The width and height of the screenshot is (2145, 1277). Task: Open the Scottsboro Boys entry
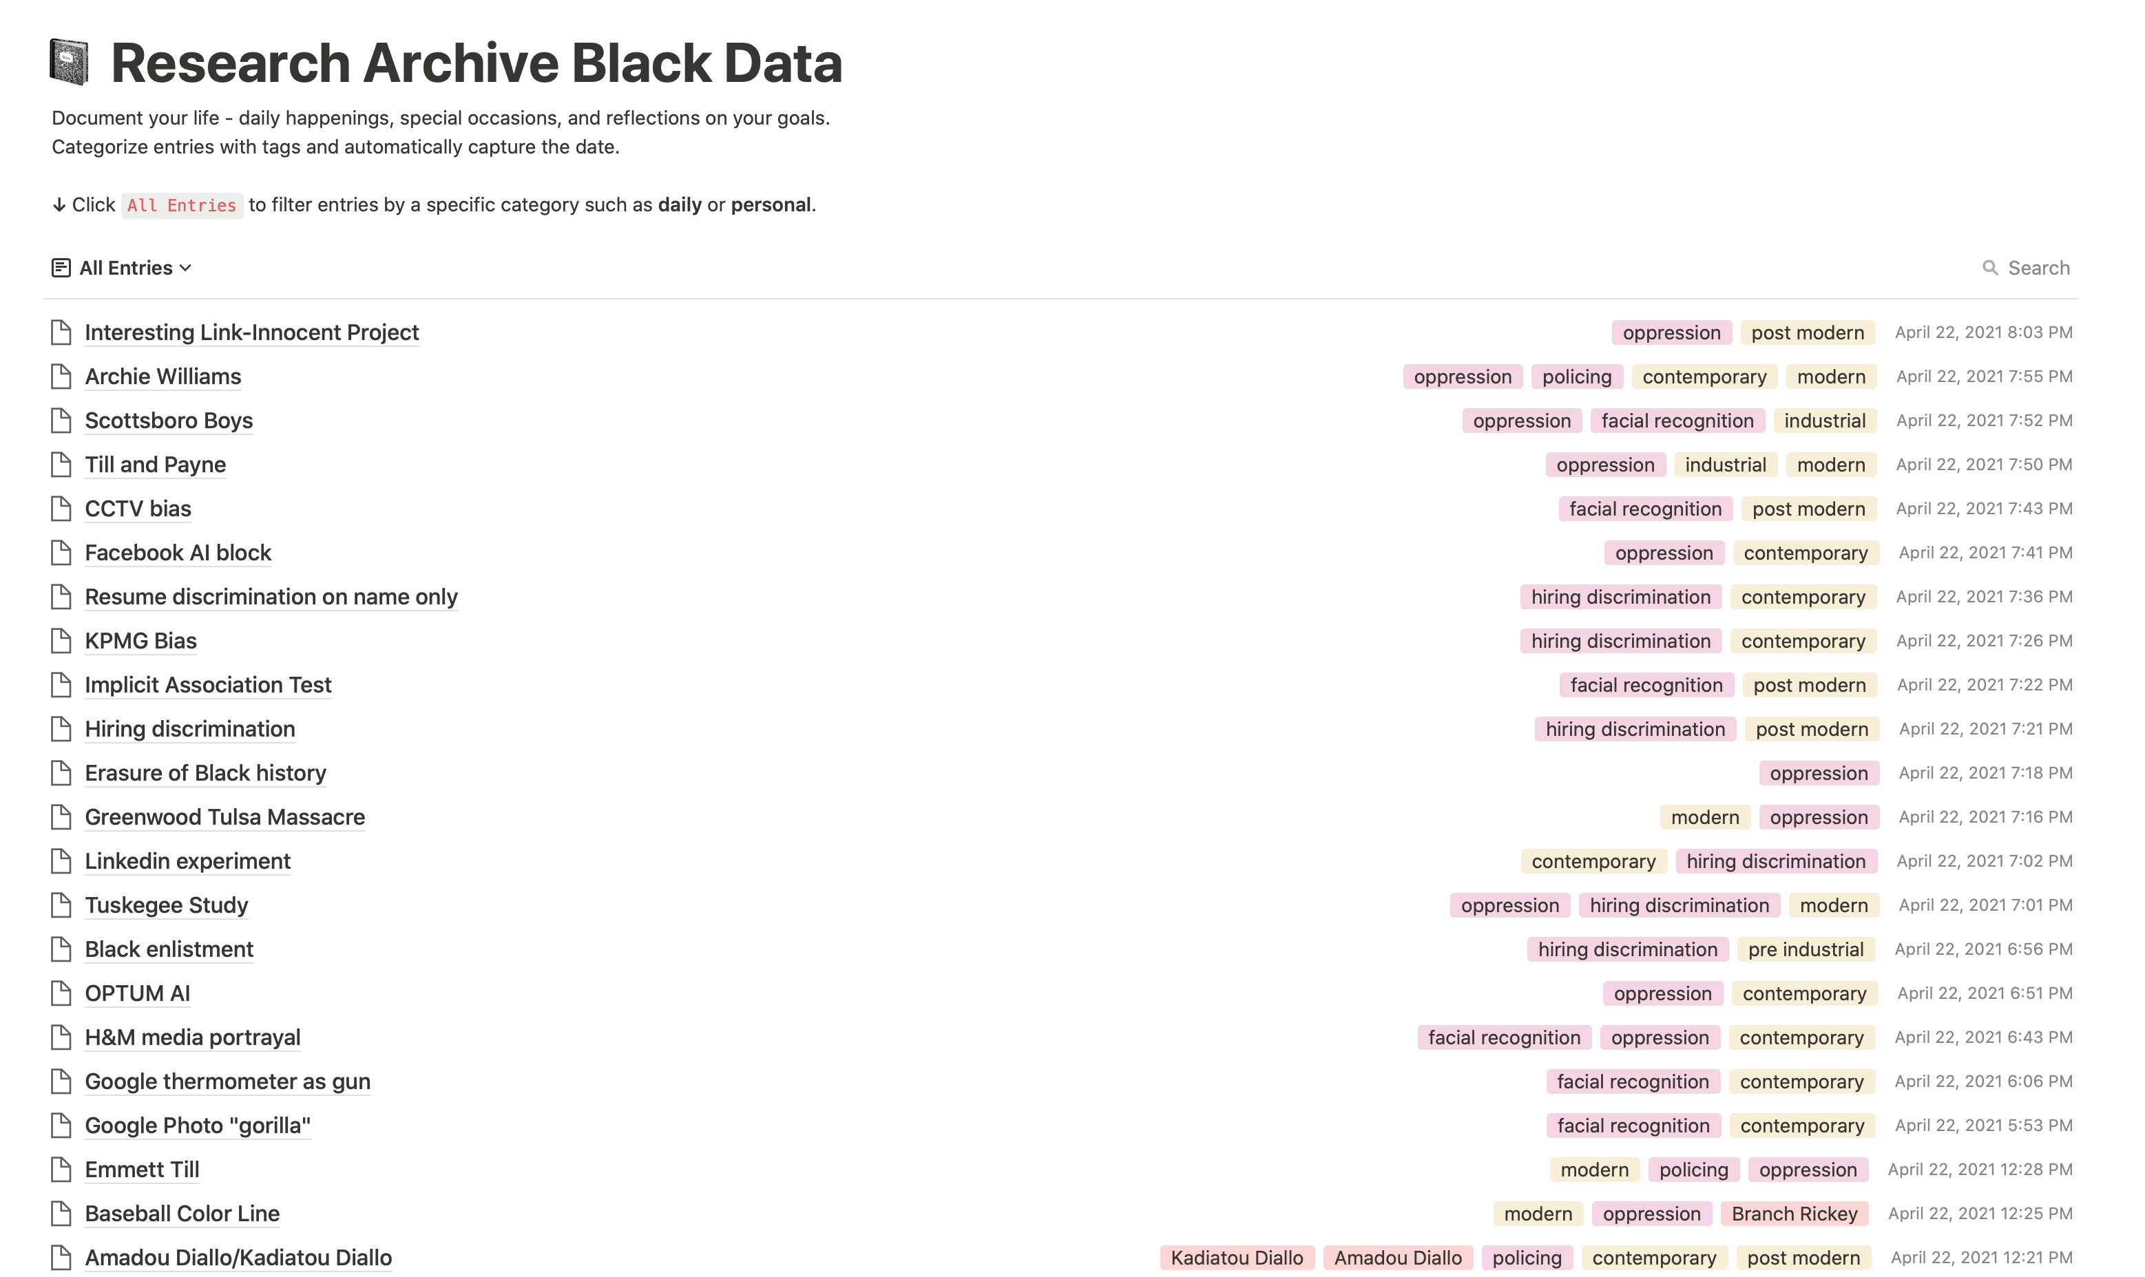tap(169, 421)
